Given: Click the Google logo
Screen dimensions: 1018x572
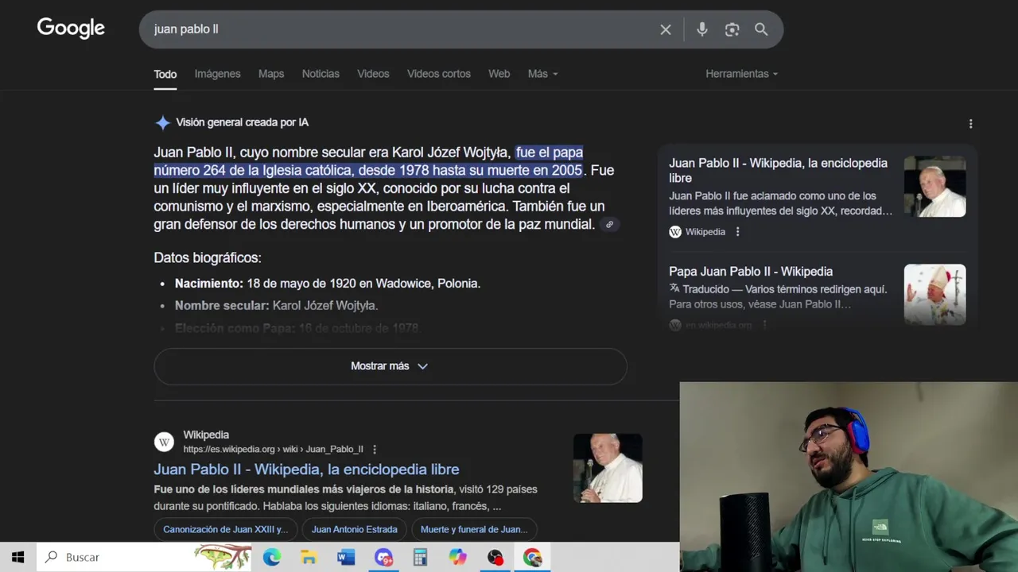Looking at the screenshot, I should click(x=71, y=29).
